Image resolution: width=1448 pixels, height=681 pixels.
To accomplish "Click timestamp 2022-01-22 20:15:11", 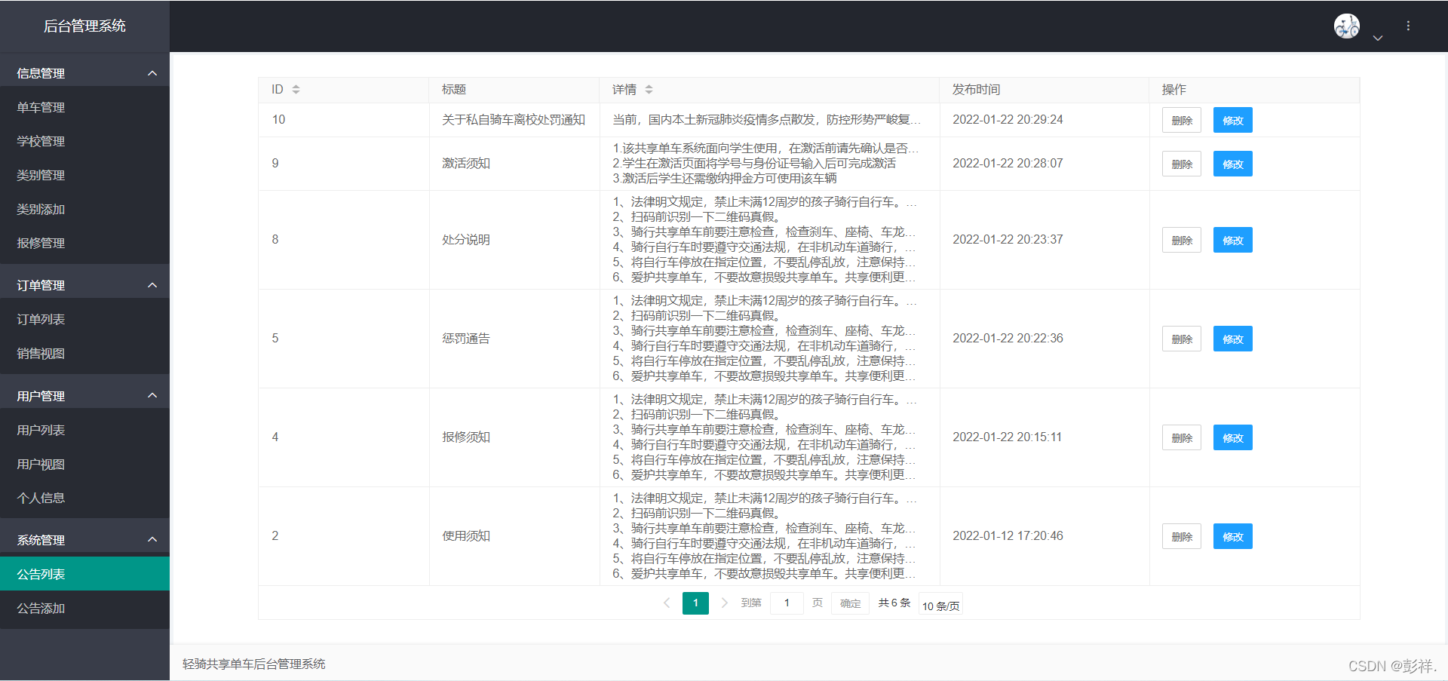I will [x=1007, y=437].
